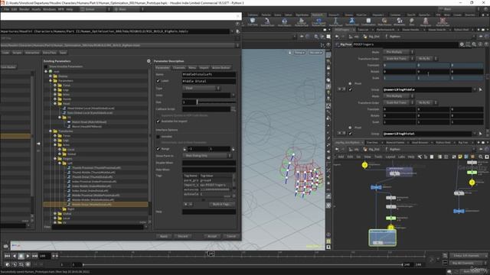
Task: Click the Accept button
Action: (212, 236)
